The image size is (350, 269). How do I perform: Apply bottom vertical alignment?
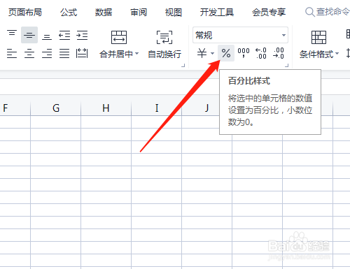tap(47, 37)
